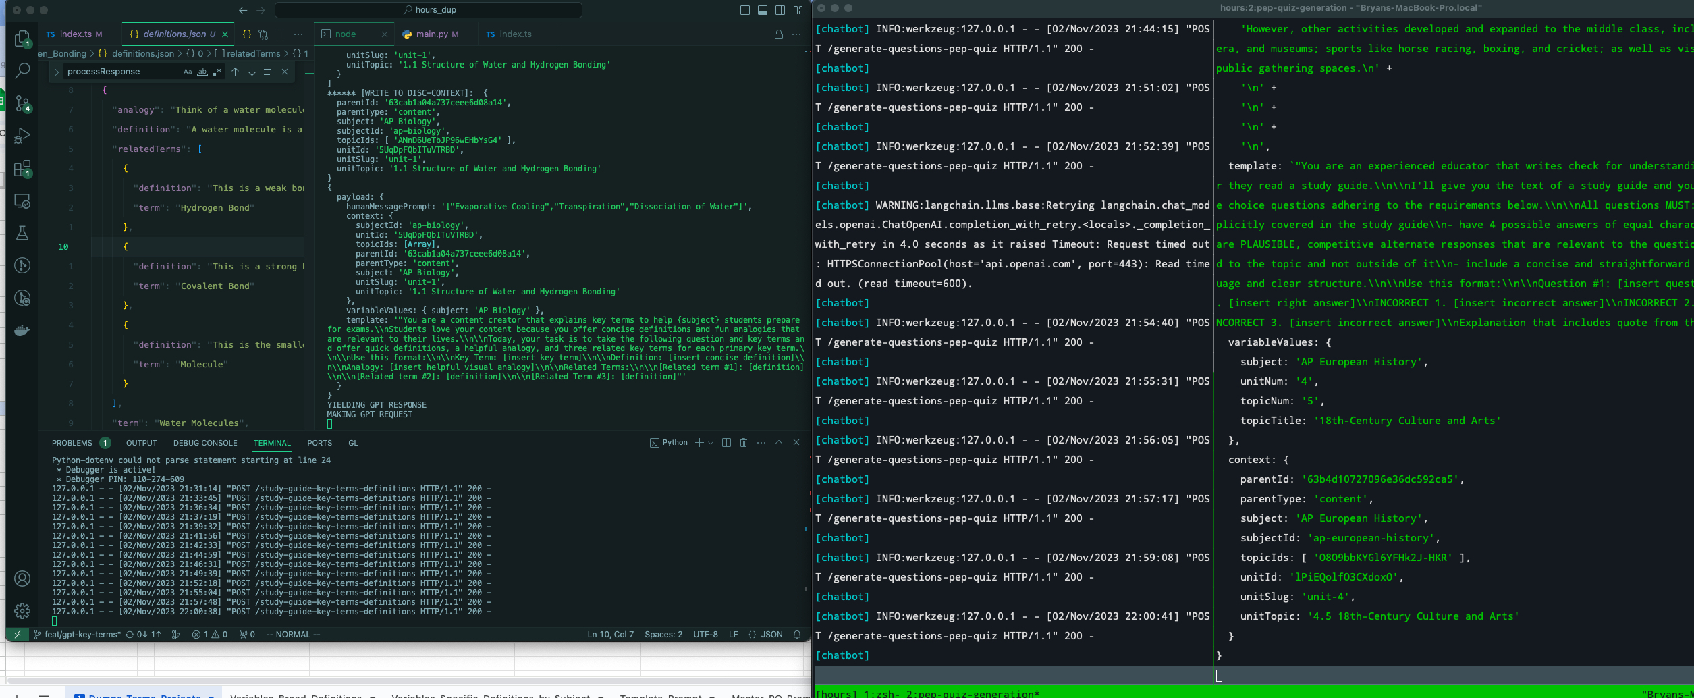
Task: Open the Manage gear icon
Action: 22,611
